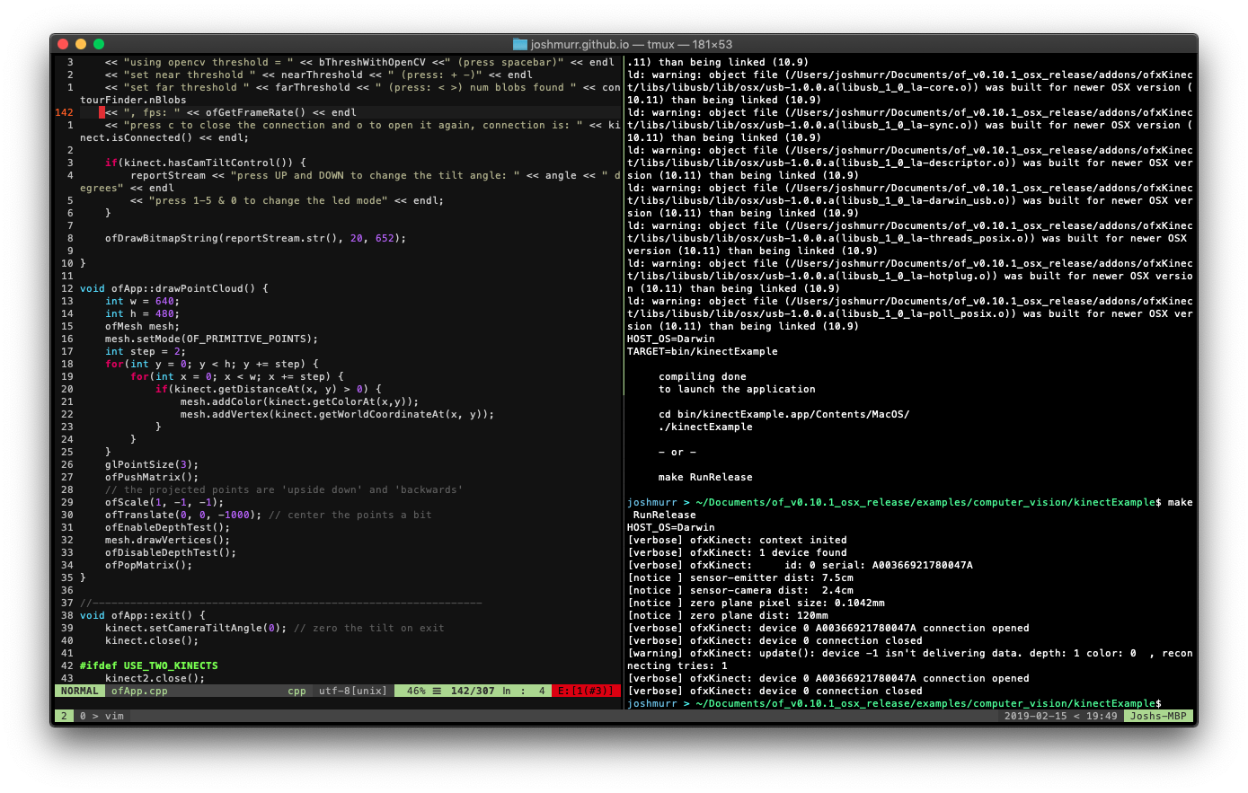This screenshot has height=793, width=1248.
Task: Click the red close window button
Action: tap(63, 44)
